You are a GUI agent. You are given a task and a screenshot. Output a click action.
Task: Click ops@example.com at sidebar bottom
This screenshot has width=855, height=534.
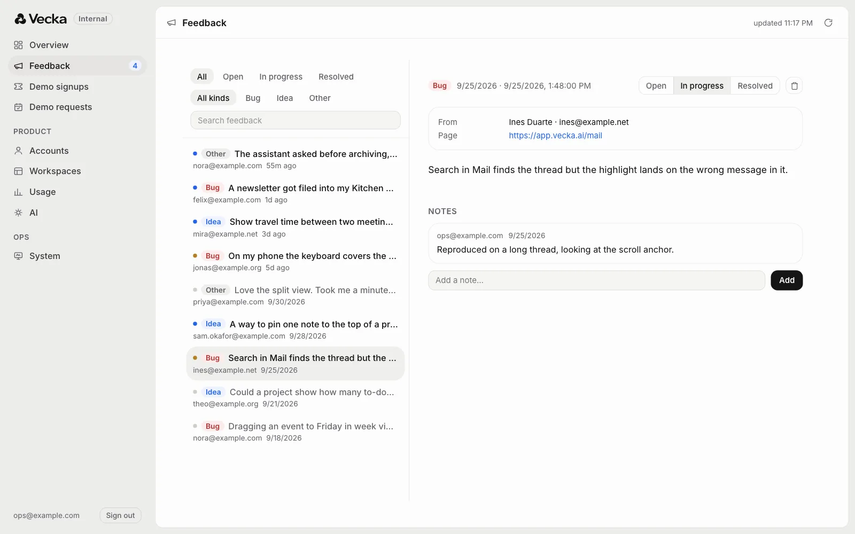click(x=46, y=515)
